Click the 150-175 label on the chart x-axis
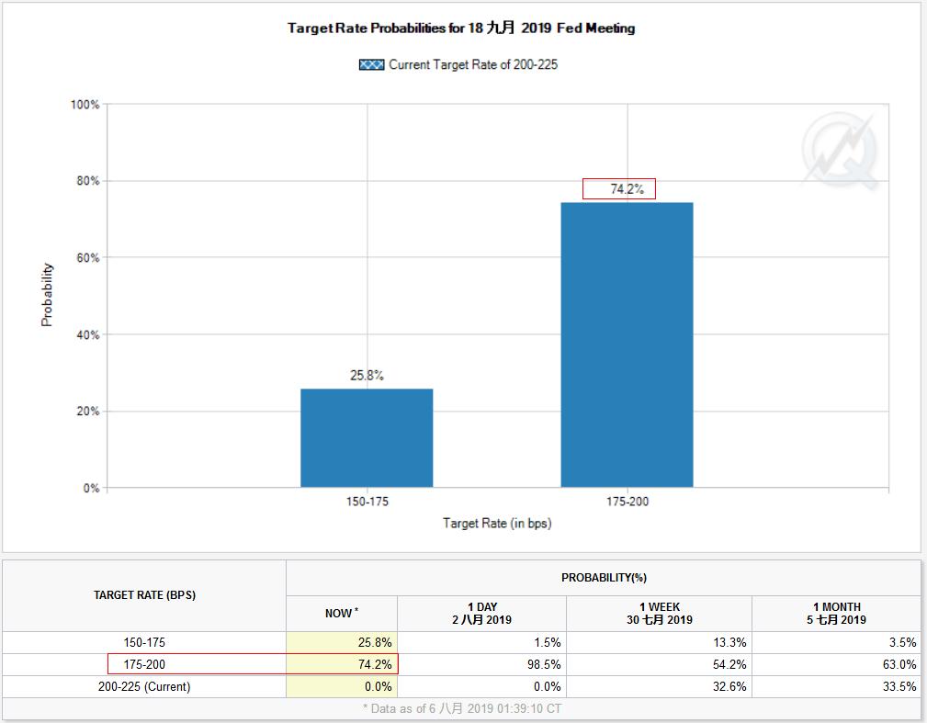 (x=367, y=502)
